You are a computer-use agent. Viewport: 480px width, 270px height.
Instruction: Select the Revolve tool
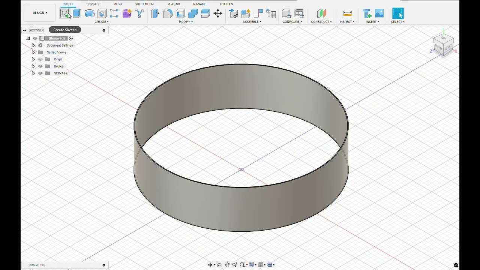coord(90,13)
